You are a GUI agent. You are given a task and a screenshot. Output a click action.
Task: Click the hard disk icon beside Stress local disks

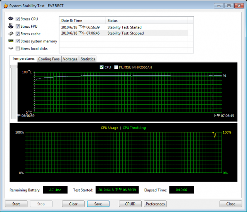pyautogui.click(x=11, y=48)
